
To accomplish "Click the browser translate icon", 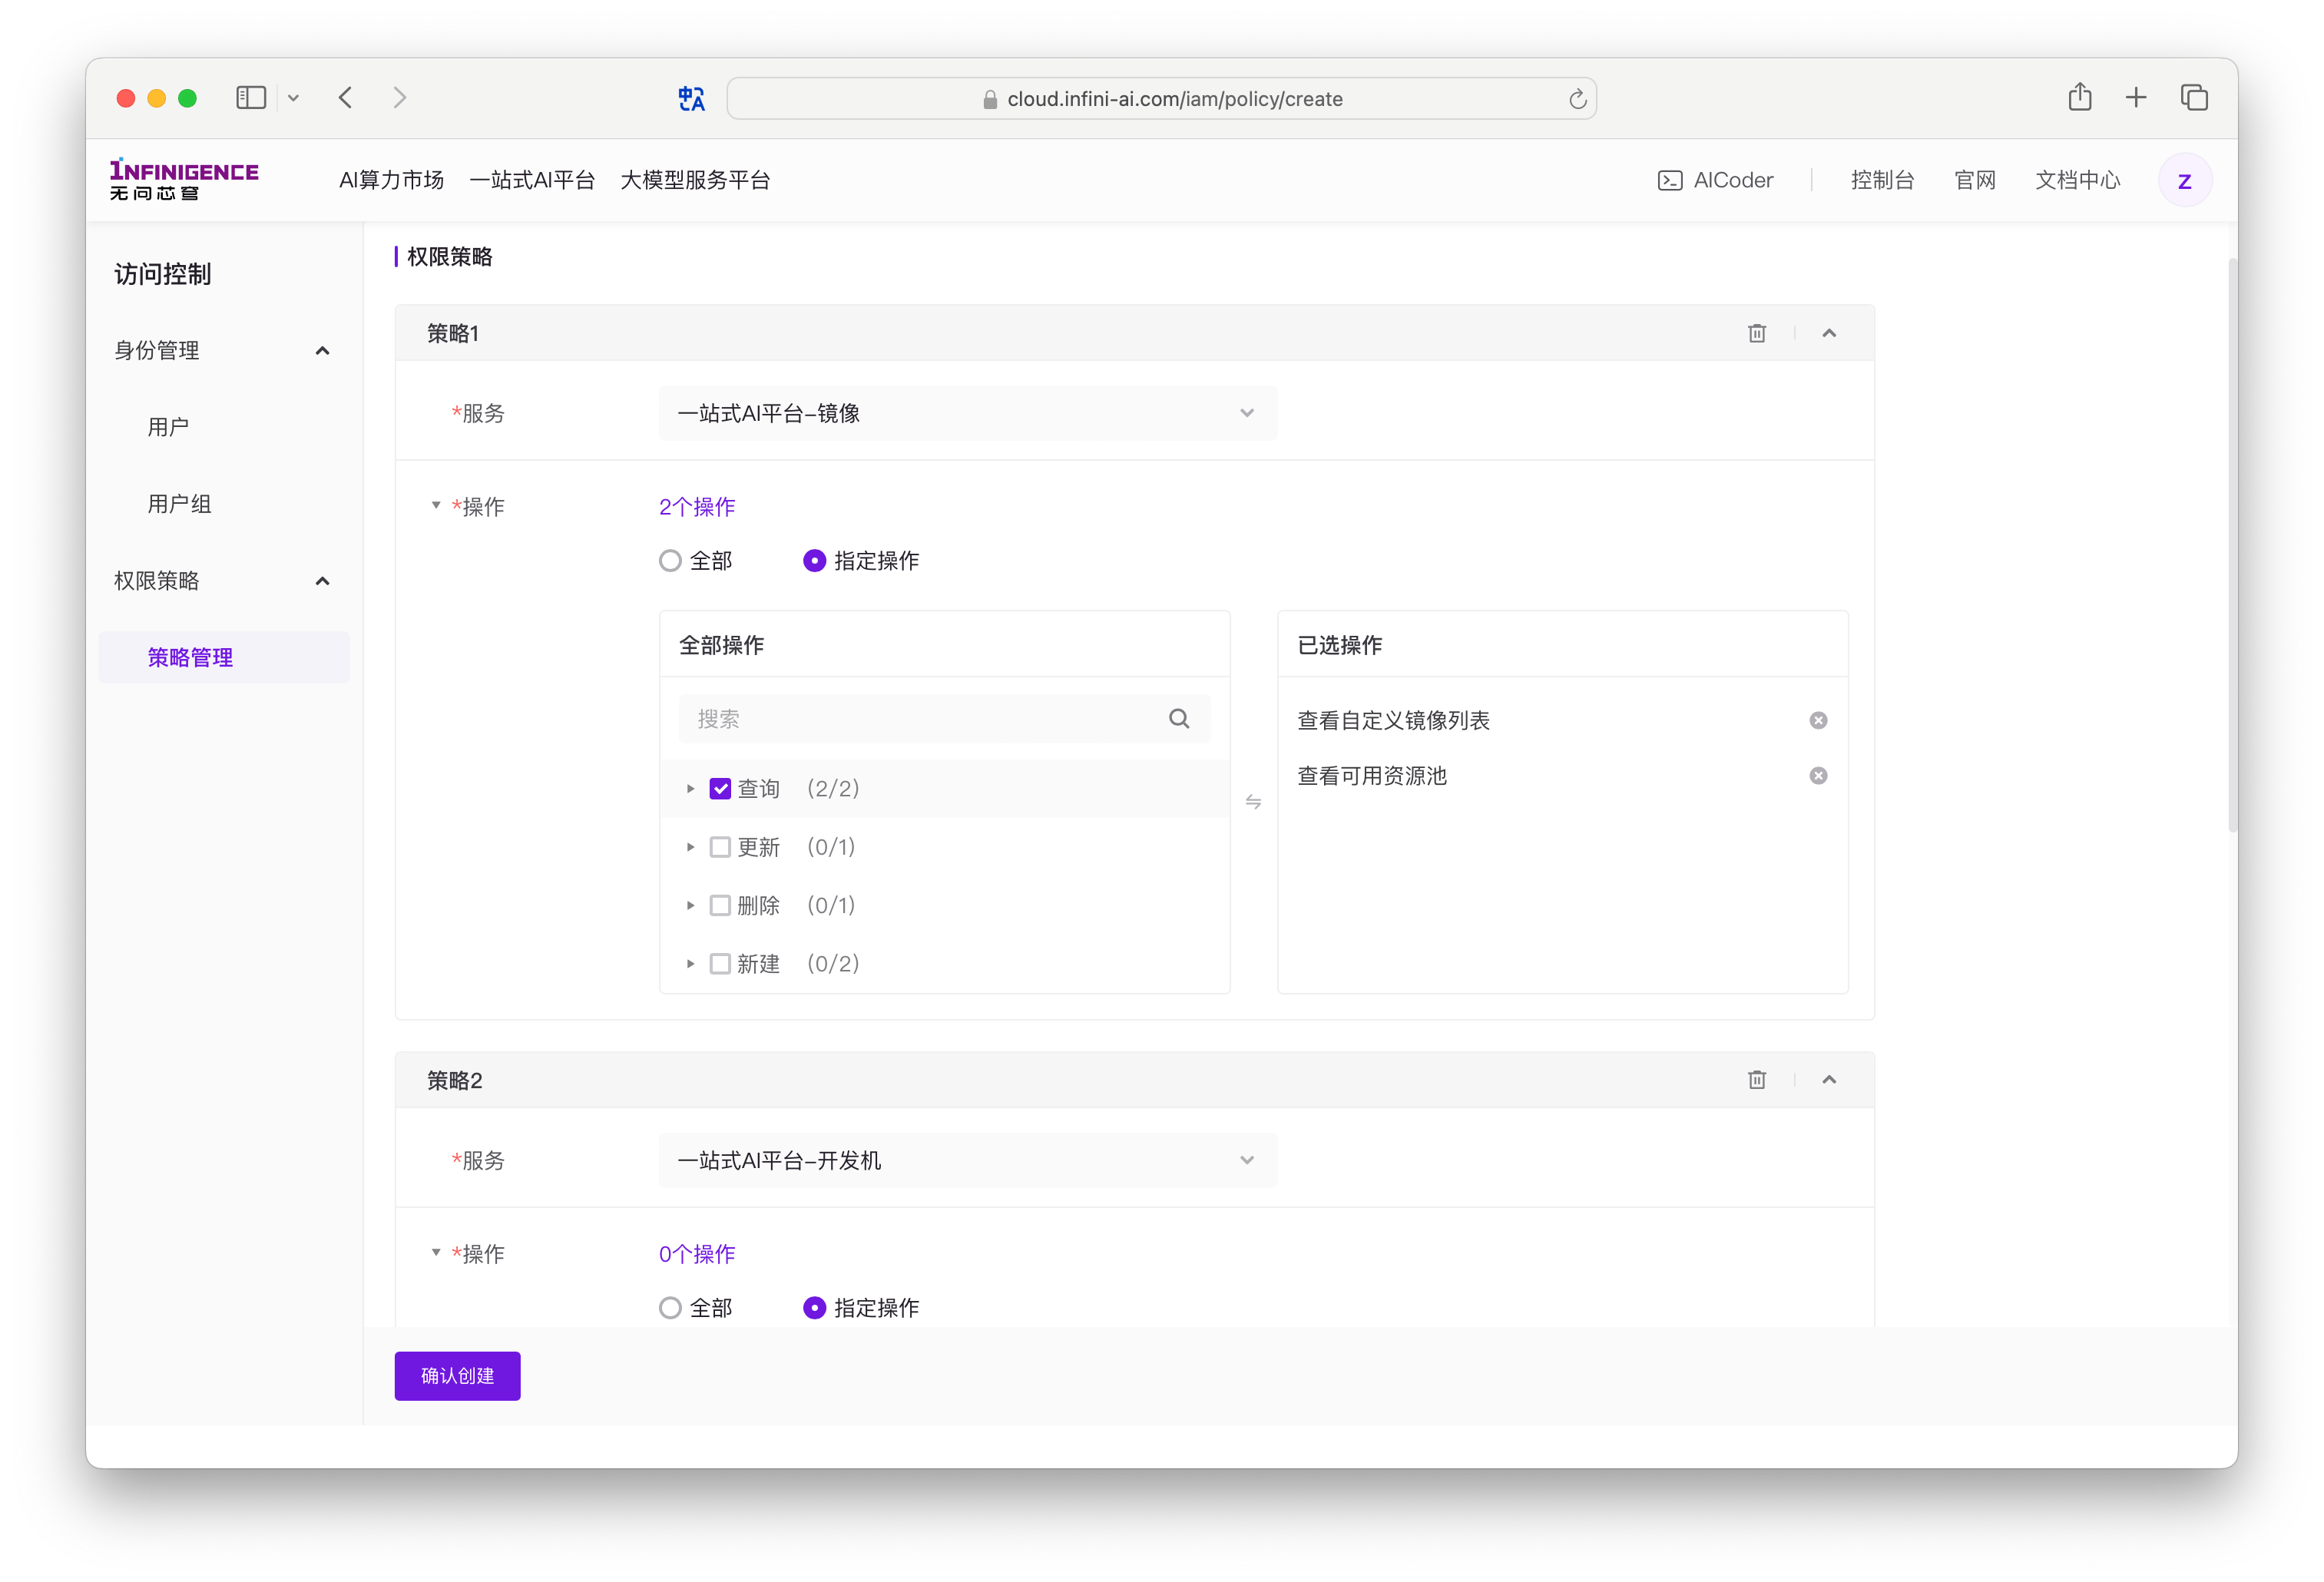I will (x=691, y=99).
